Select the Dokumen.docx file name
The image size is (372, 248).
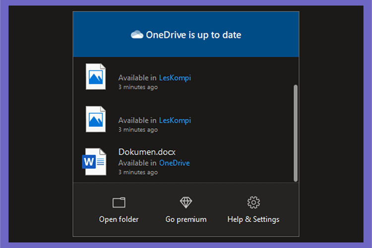[147, 152]
